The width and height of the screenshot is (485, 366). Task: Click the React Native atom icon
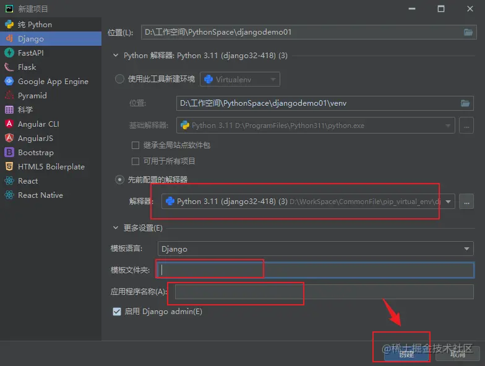tap(9, 195)
